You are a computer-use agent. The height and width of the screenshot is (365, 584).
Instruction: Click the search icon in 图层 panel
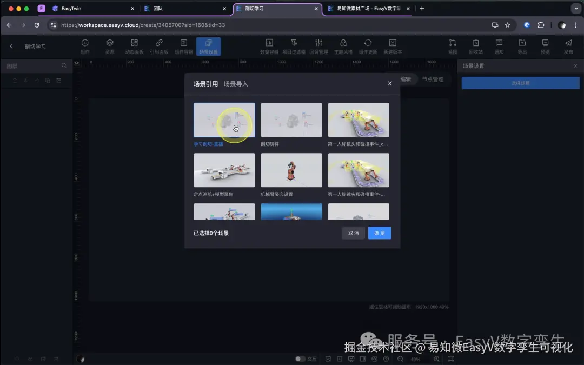click(64, 65)
